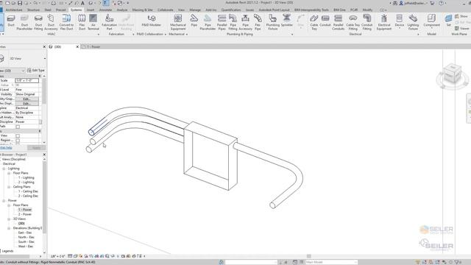
Task: Select the Cable Tray tool
Action: click(314, 22)
